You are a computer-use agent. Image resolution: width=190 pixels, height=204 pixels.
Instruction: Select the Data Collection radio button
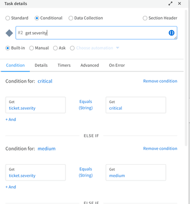tap(70, 18)
